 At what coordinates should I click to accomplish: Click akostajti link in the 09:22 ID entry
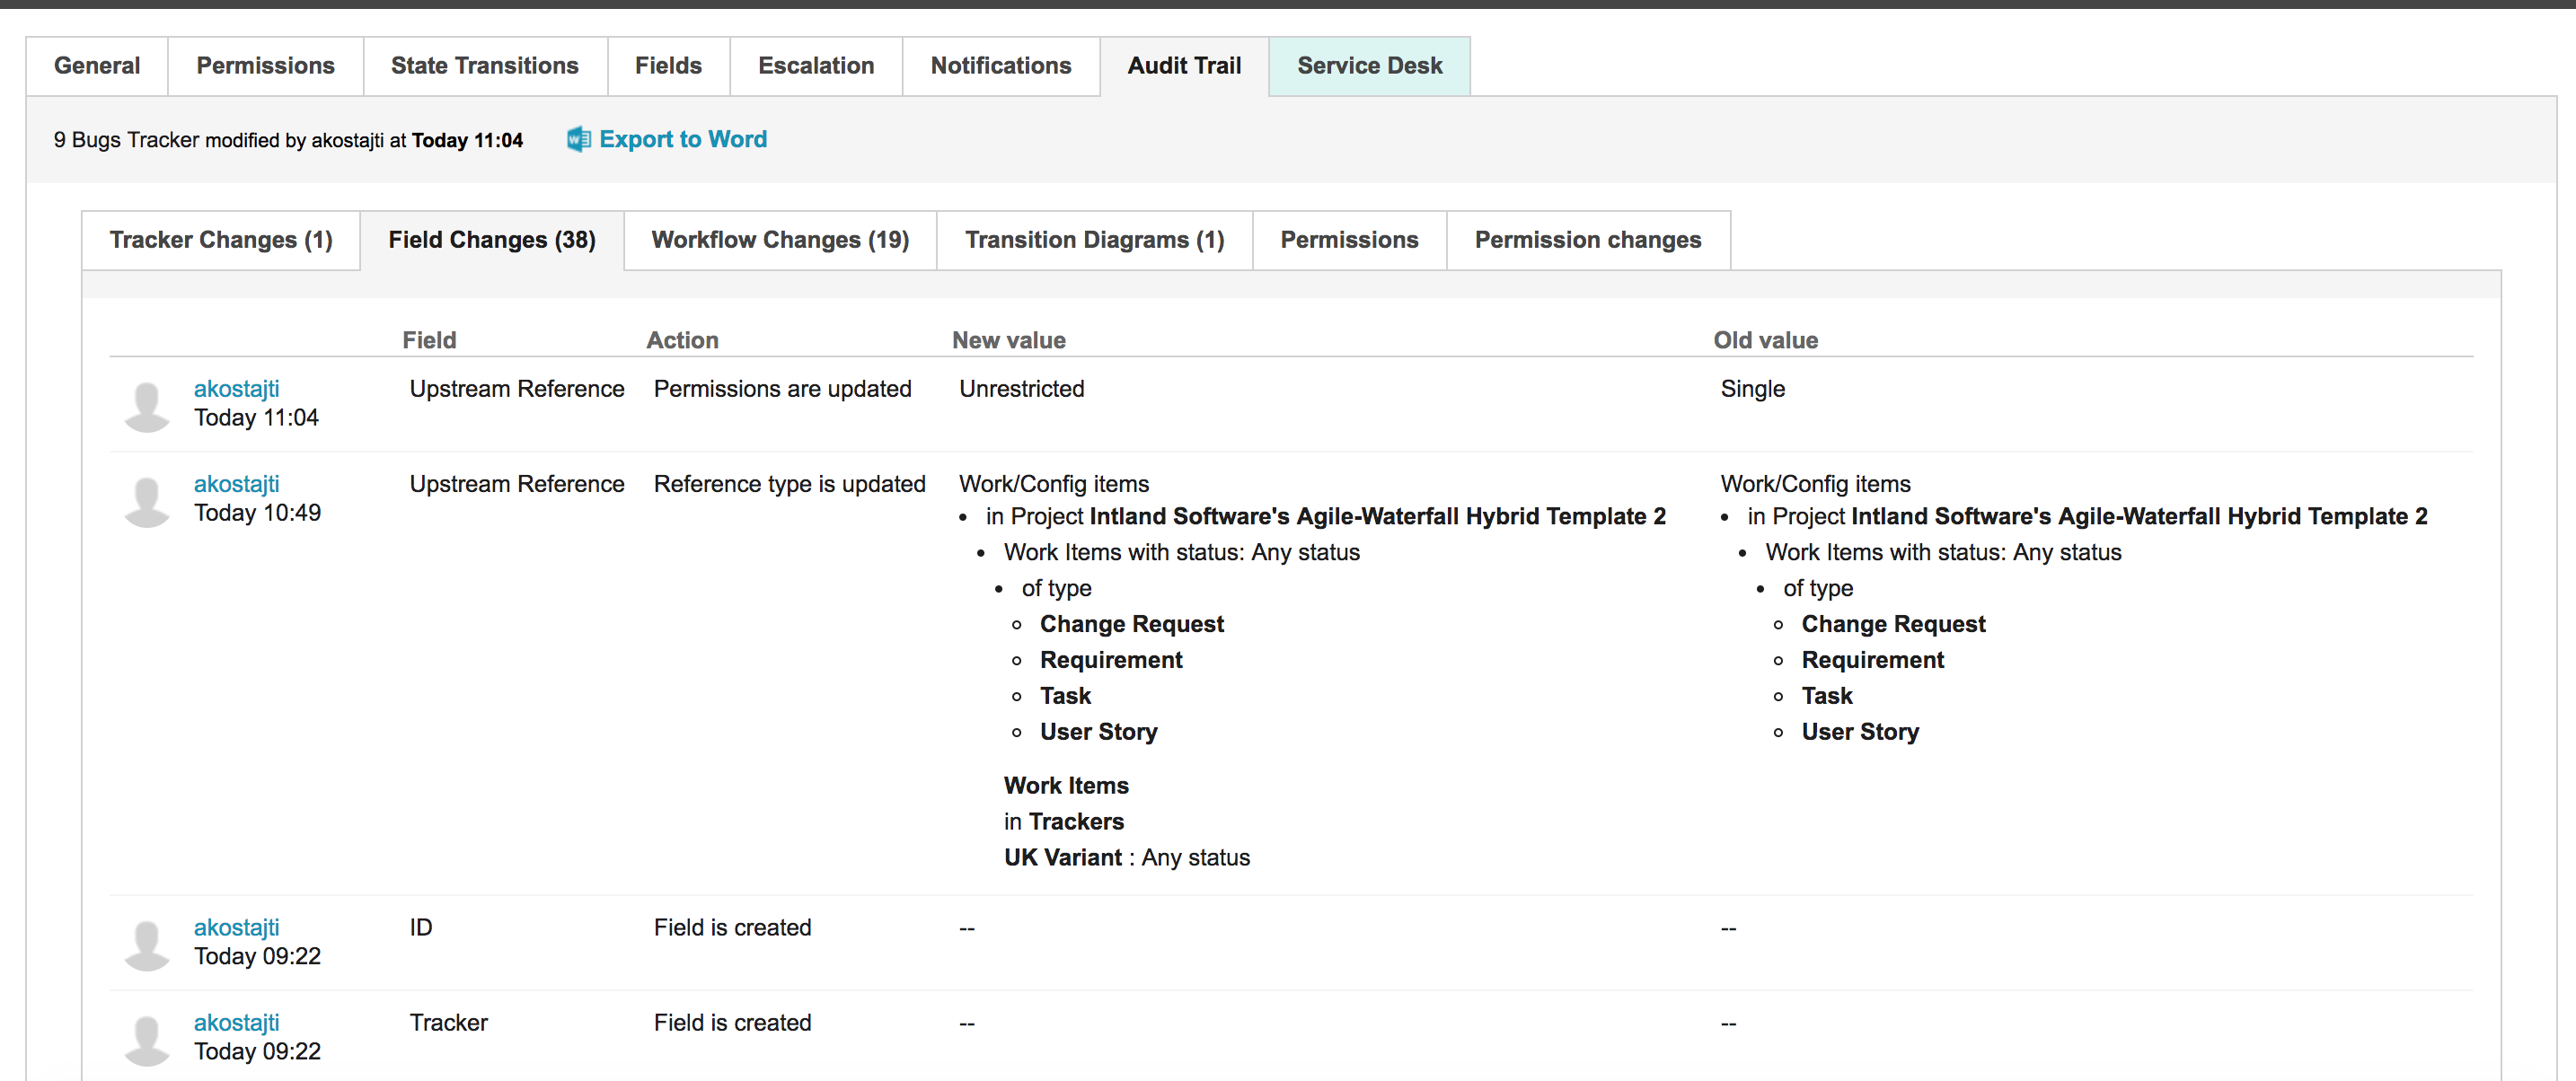pos(236,927)
